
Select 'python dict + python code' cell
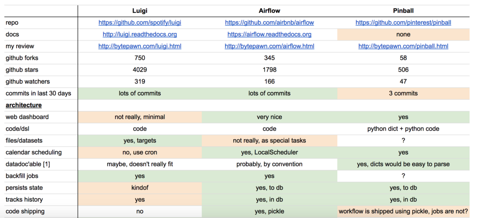[403, 129]
